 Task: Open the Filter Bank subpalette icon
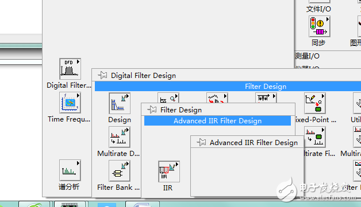[x=120, y=171]
